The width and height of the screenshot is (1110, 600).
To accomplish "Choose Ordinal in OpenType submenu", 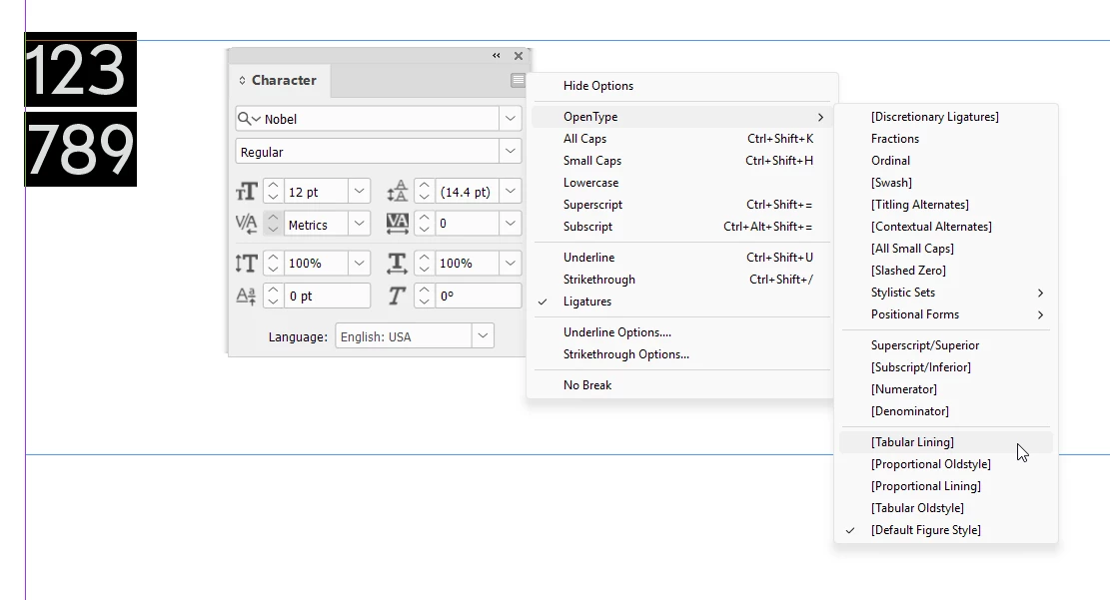I will [x=946, y=161].
